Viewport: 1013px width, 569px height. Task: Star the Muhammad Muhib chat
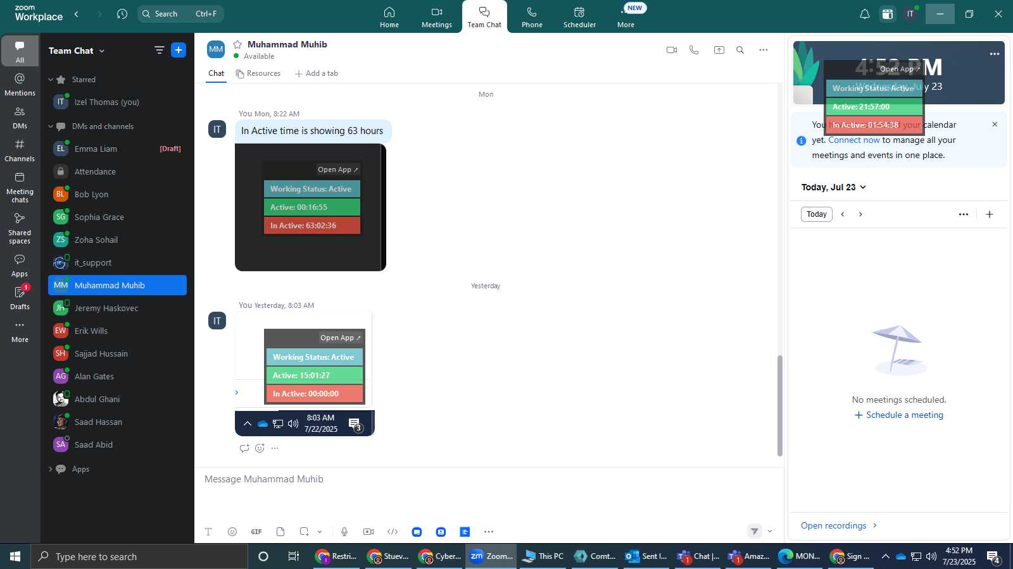237,44
